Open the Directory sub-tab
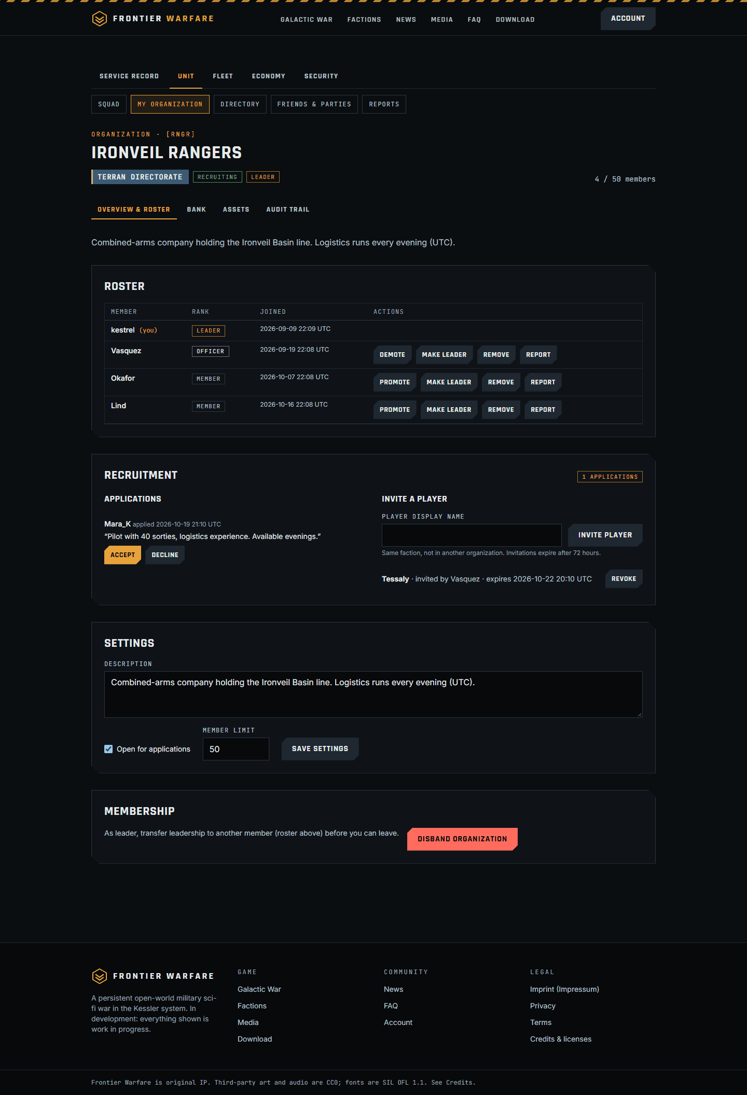Screen dimensions: 747x1095 click(240, 104)
